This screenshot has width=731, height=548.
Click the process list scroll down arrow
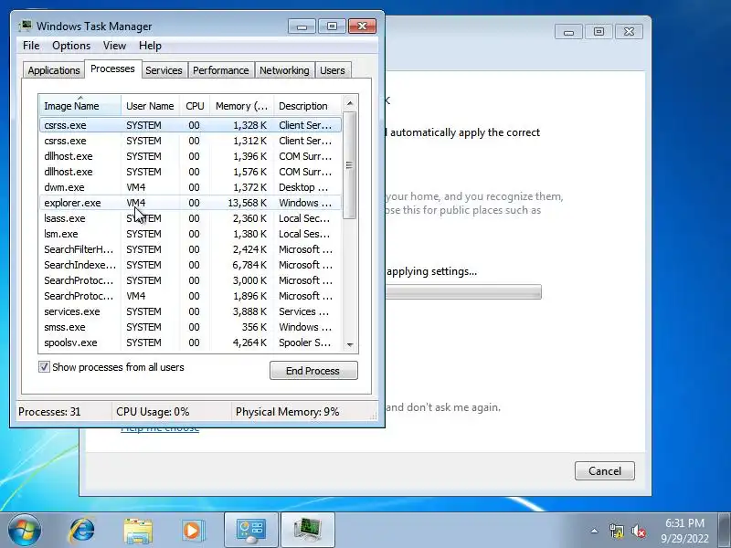350,345
